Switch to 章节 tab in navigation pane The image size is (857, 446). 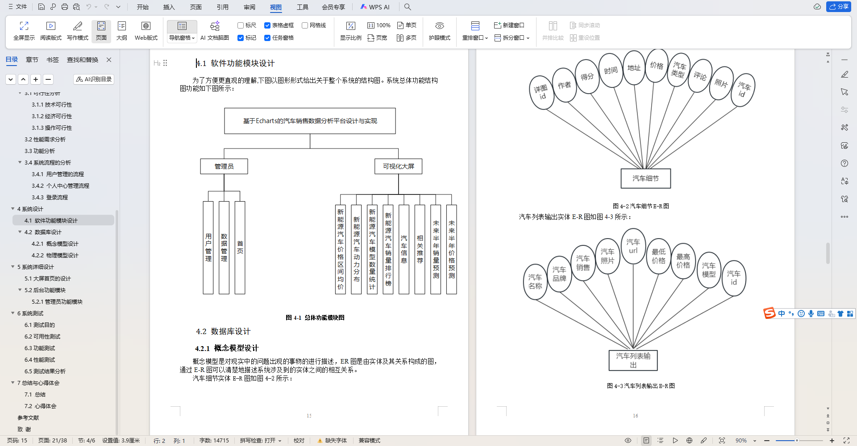[32, 60]
